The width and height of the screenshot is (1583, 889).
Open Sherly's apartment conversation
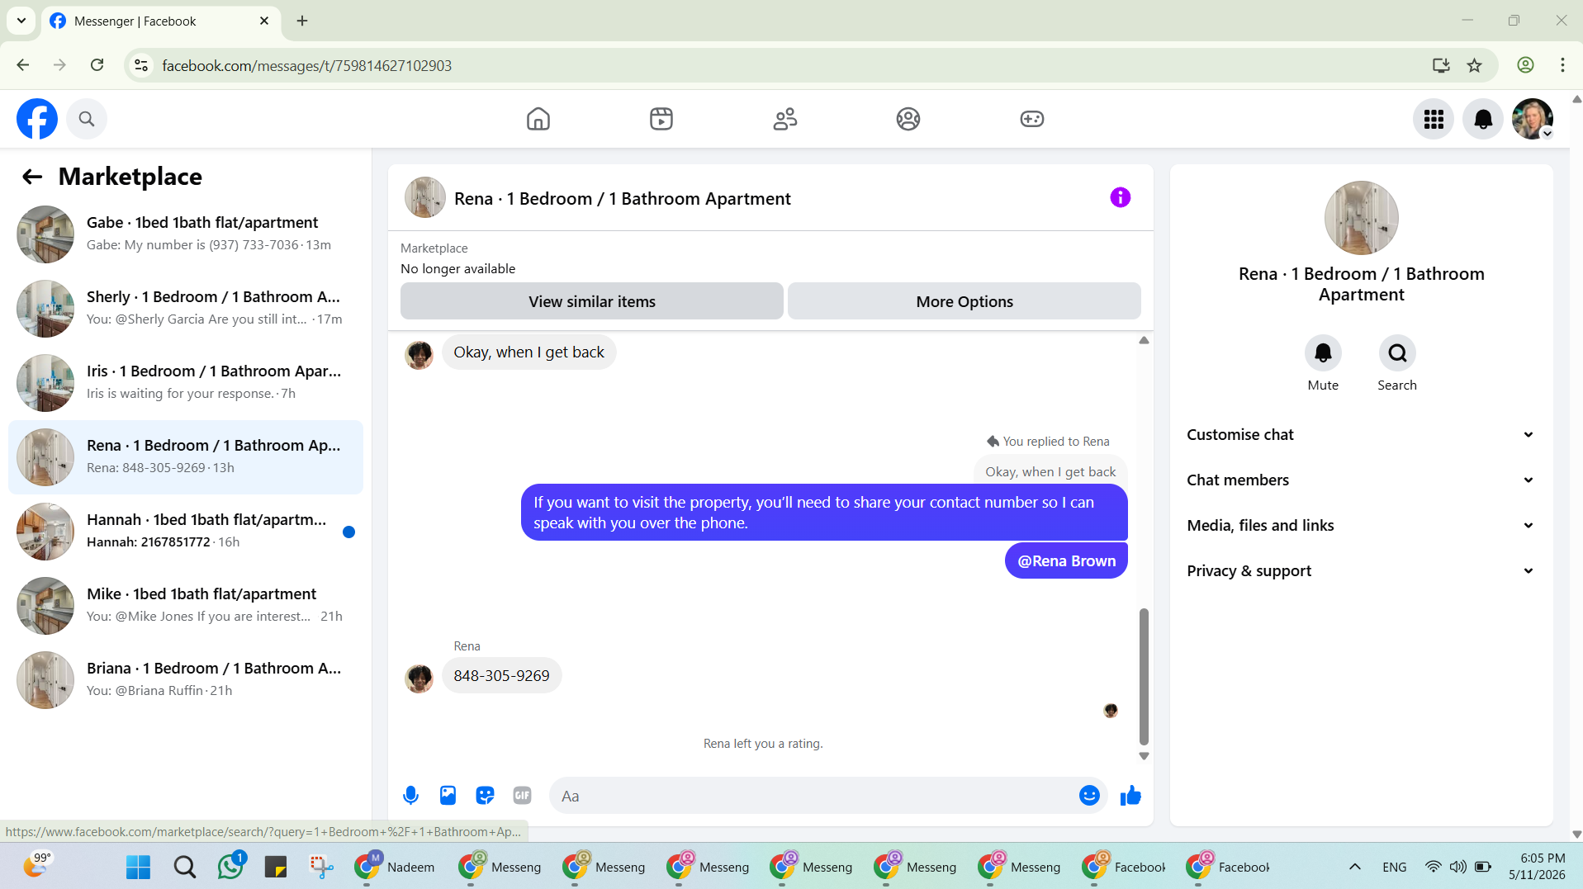(186, 309)
